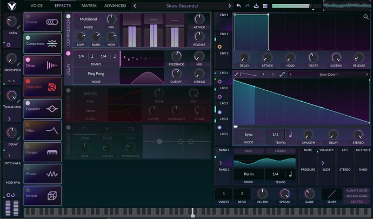Open the hamburger menu icon
This screenshot has height=219, width=373.
[264, 6]
